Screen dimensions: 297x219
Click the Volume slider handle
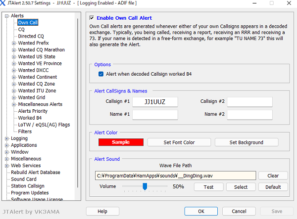(145, 186)
